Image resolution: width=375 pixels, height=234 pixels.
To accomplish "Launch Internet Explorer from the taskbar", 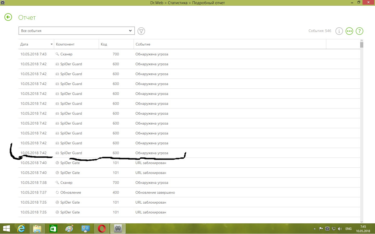I will (21, 229).
